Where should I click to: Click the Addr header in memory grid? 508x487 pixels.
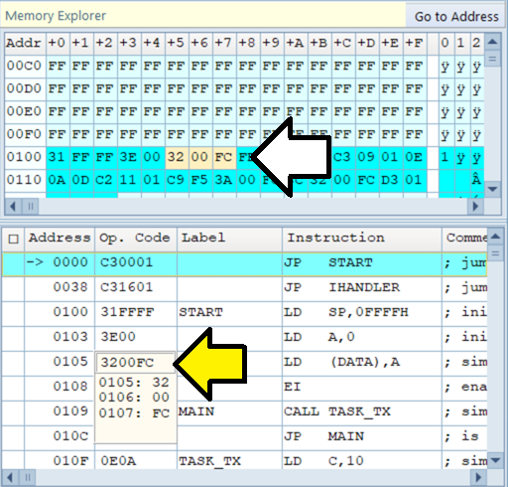tap(25, 43)
